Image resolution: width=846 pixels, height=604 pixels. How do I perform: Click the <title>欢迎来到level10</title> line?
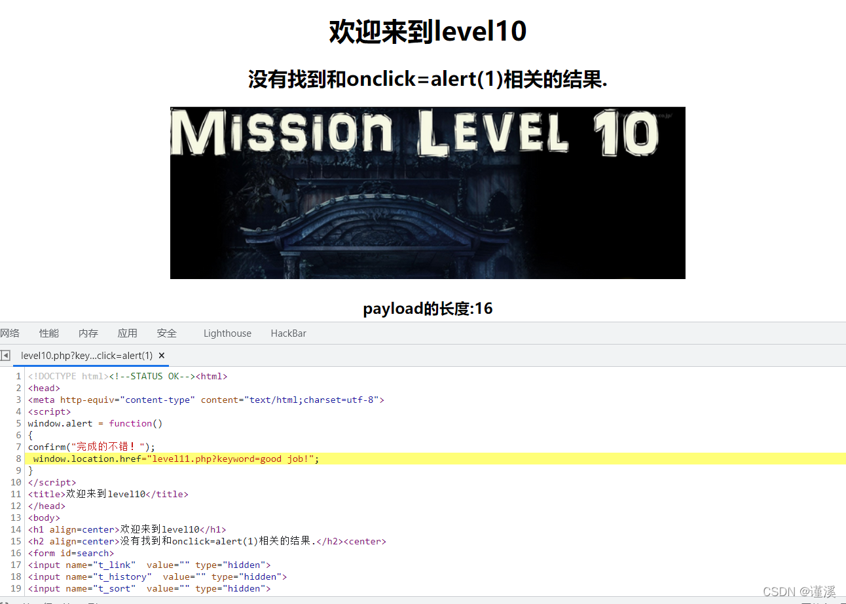click(108, 495)
